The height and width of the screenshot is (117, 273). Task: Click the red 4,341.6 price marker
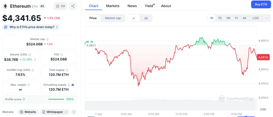(263, 57)
